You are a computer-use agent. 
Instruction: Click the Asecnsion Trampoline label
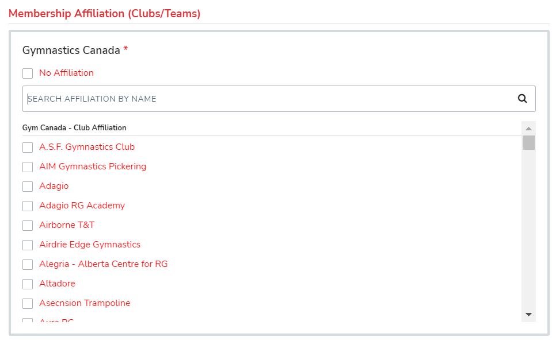(x=85, y=303)
